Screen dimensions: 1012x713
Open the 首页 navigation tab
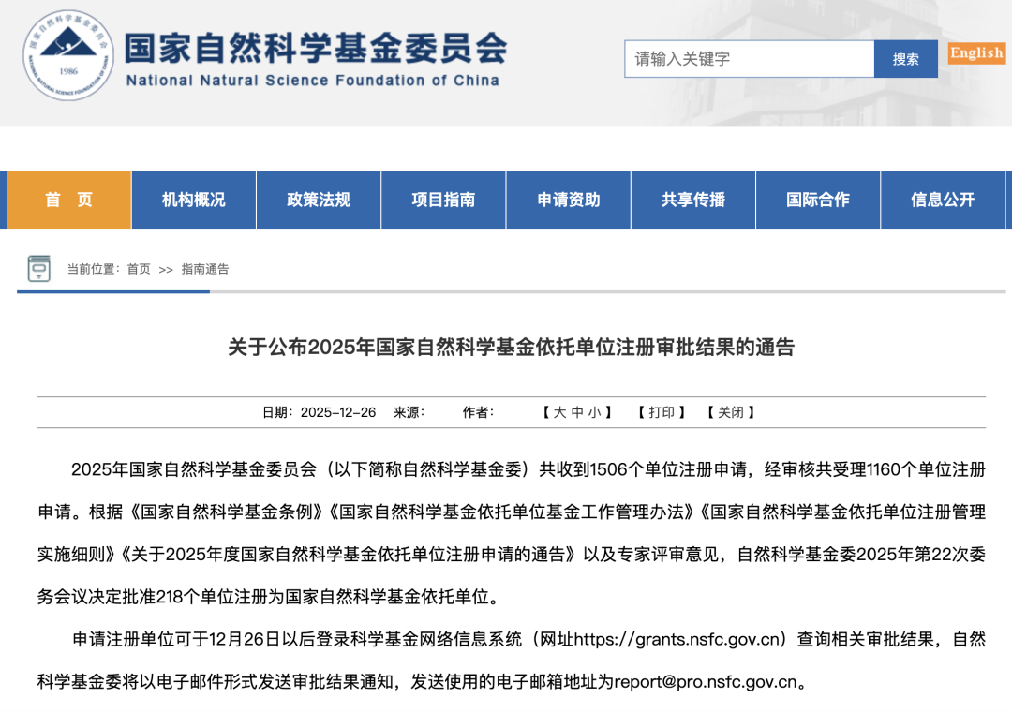coord(69,200)
